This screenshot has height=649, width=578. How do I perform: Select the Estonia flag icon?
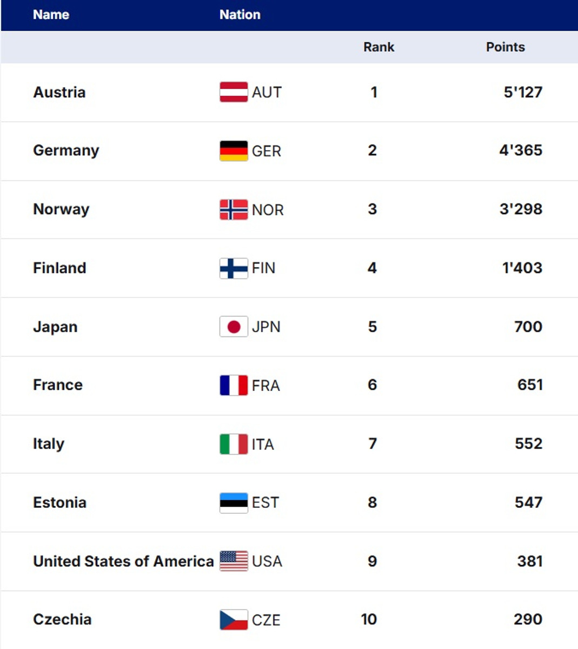(x=234, y=502)
